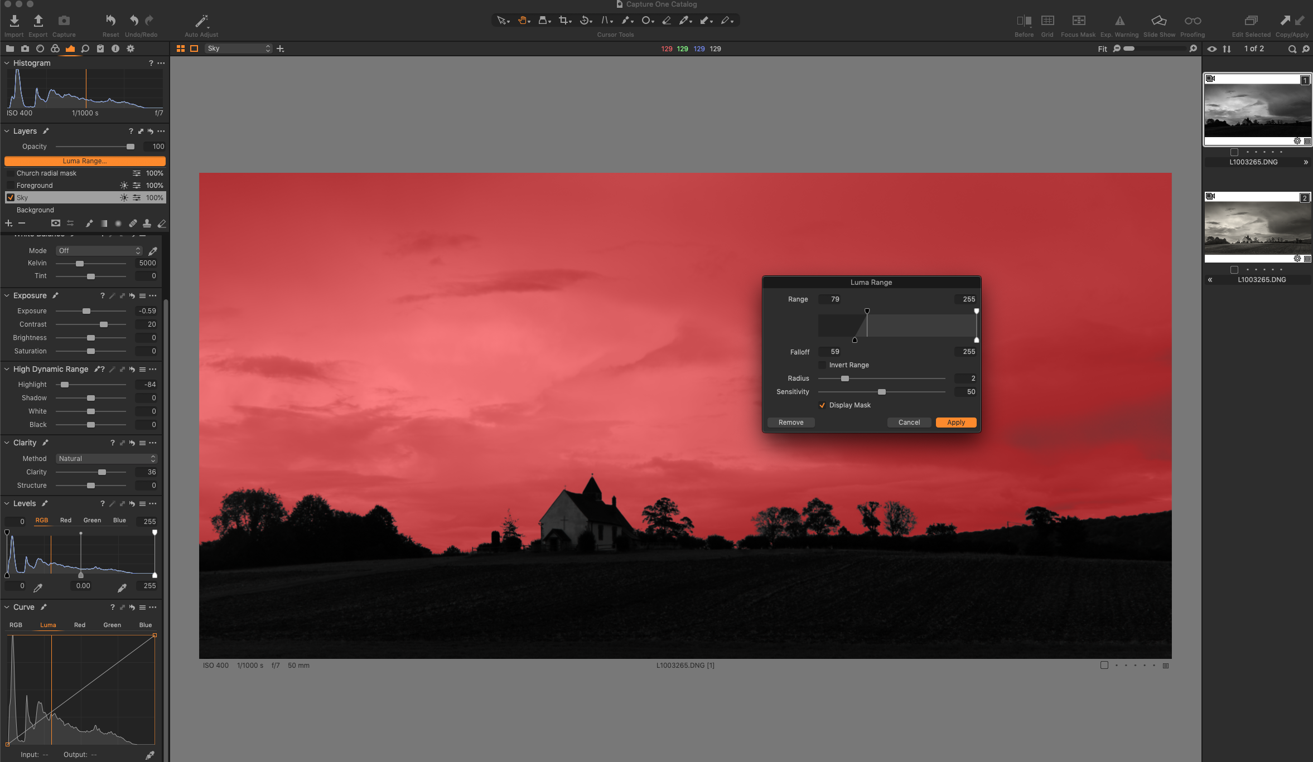Enable the Focus Mask icon

(x=1078, y=21)
